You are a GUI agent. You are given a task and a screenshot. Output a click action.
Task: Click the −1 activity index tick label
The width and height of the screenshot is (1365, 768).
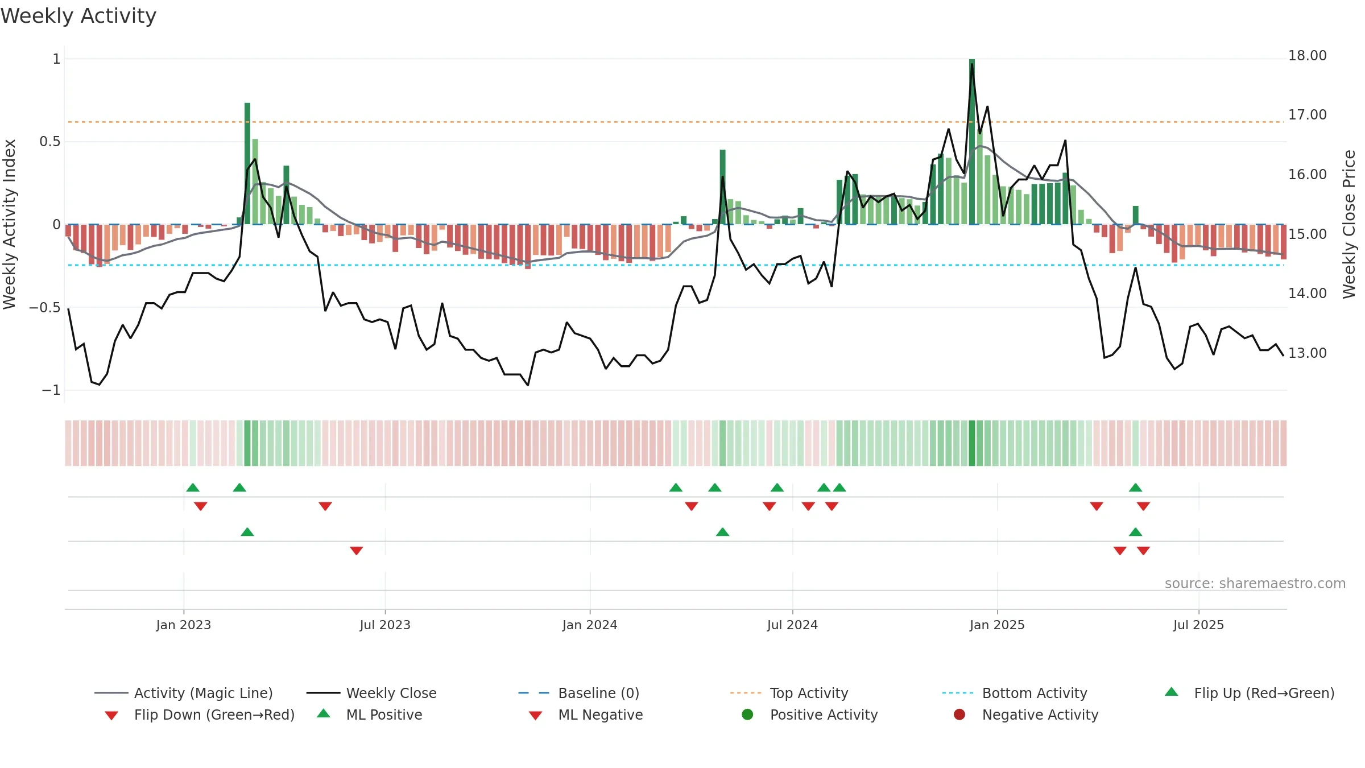pyautogui.click(x=51, y=390)
